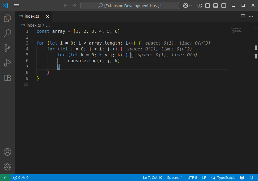The height and width of the screenshot is (181, 258).
Task: Click the VS Code logo icon
Action: 6,6
